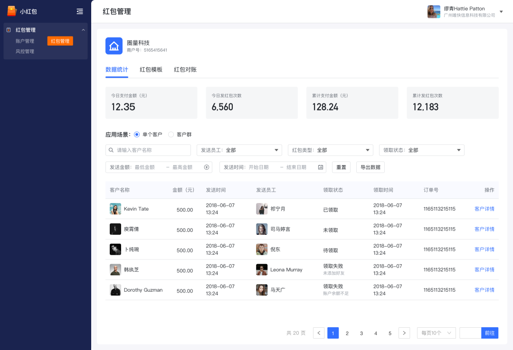Click Hattie Patton's profile avatar

pyautogui.click(x=434, y=11)
